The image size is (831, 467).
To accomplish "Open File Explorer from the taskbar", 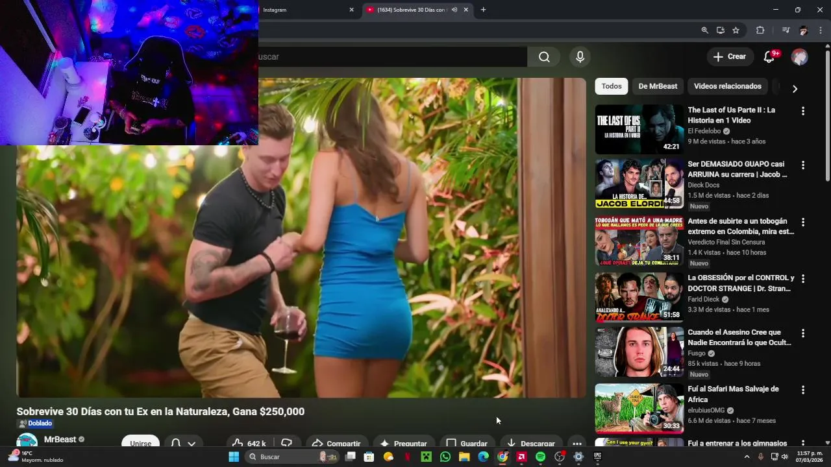I will click(x=464, y=457).
